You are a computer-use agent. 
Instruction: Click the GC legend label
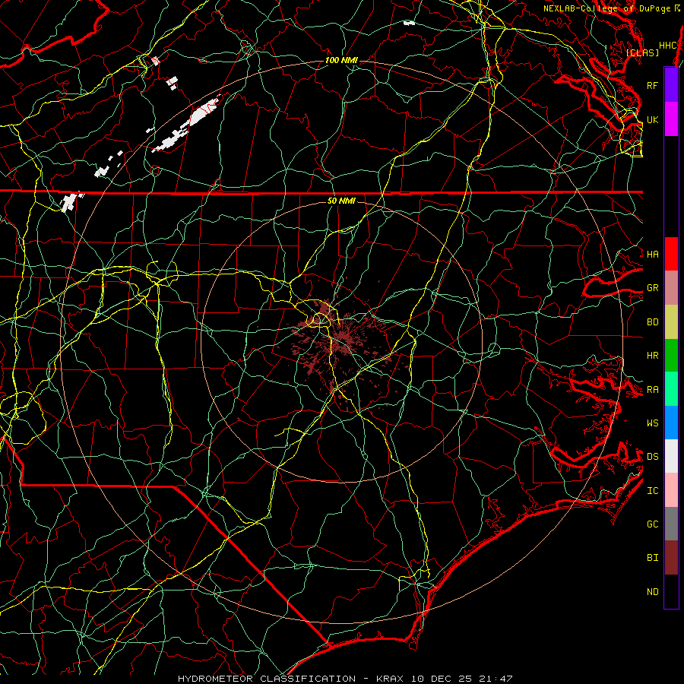(x=652, y=524)
